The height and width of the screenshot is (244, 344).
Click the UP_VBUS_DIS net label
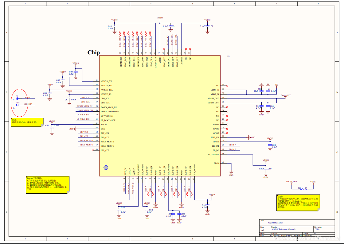click(x=83, y=119)
